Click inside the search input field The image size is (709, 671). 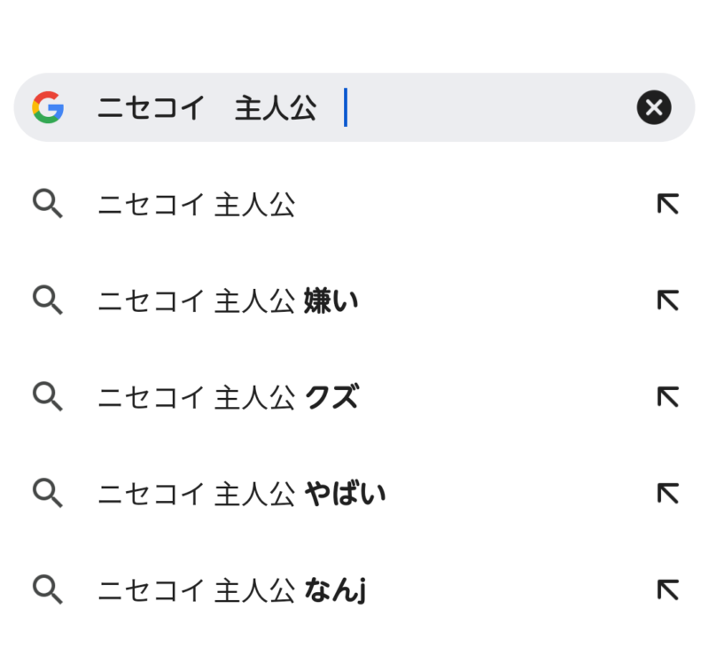[487, 108]
